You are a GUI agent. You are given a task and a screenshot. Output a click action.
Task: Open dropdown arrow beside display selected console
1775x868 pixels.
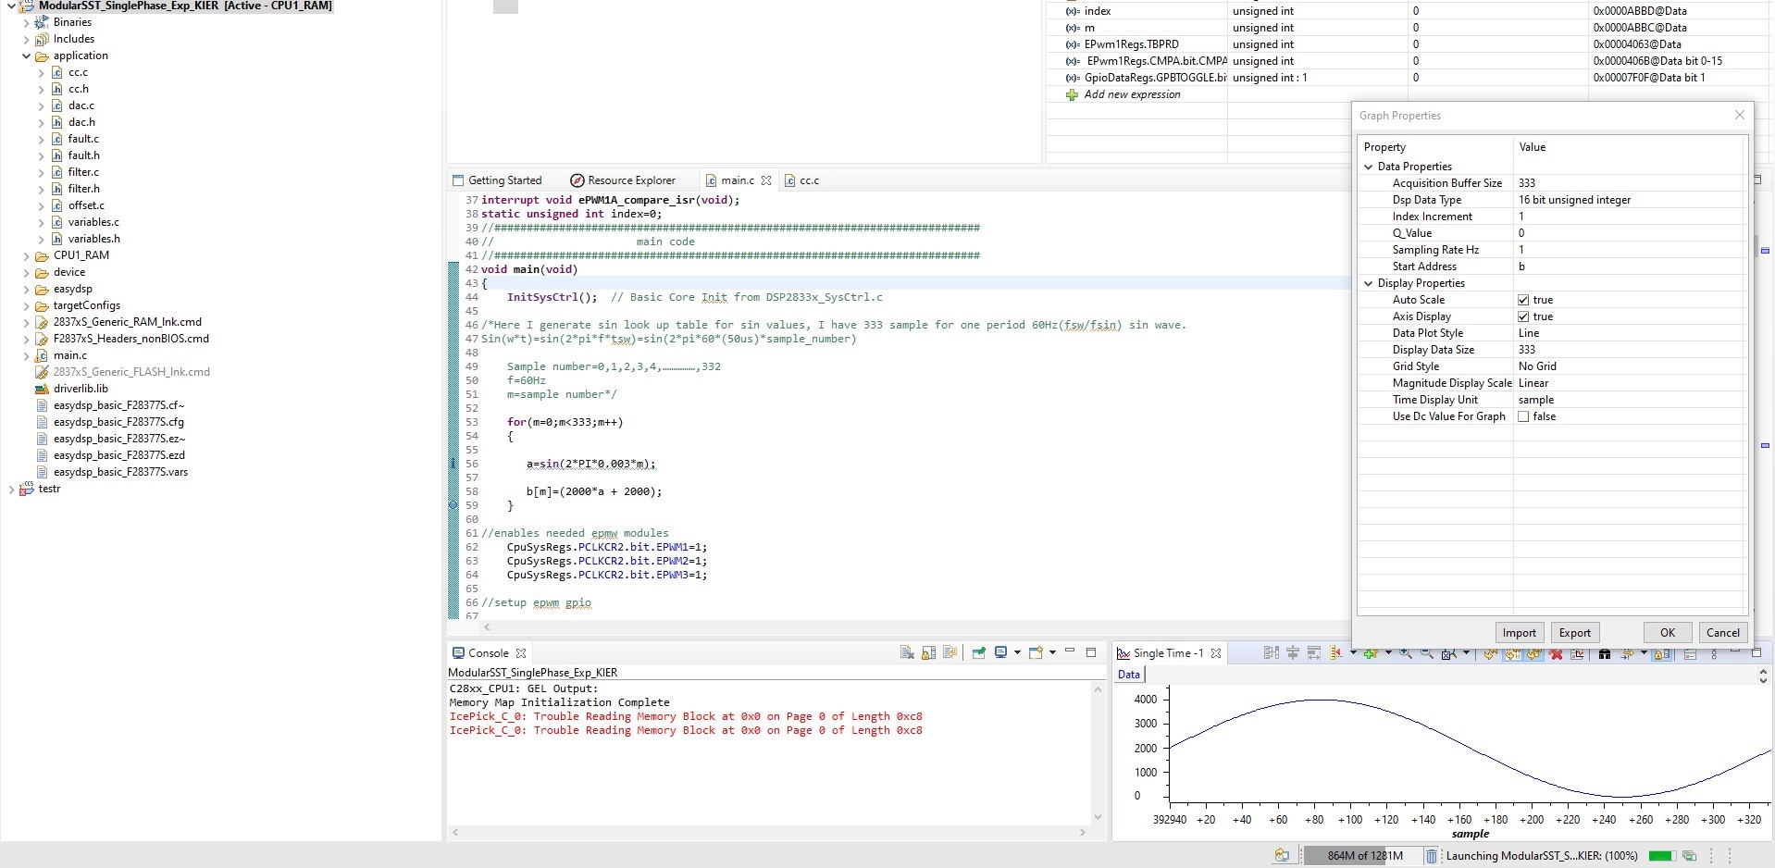[x=1017, y=652]
